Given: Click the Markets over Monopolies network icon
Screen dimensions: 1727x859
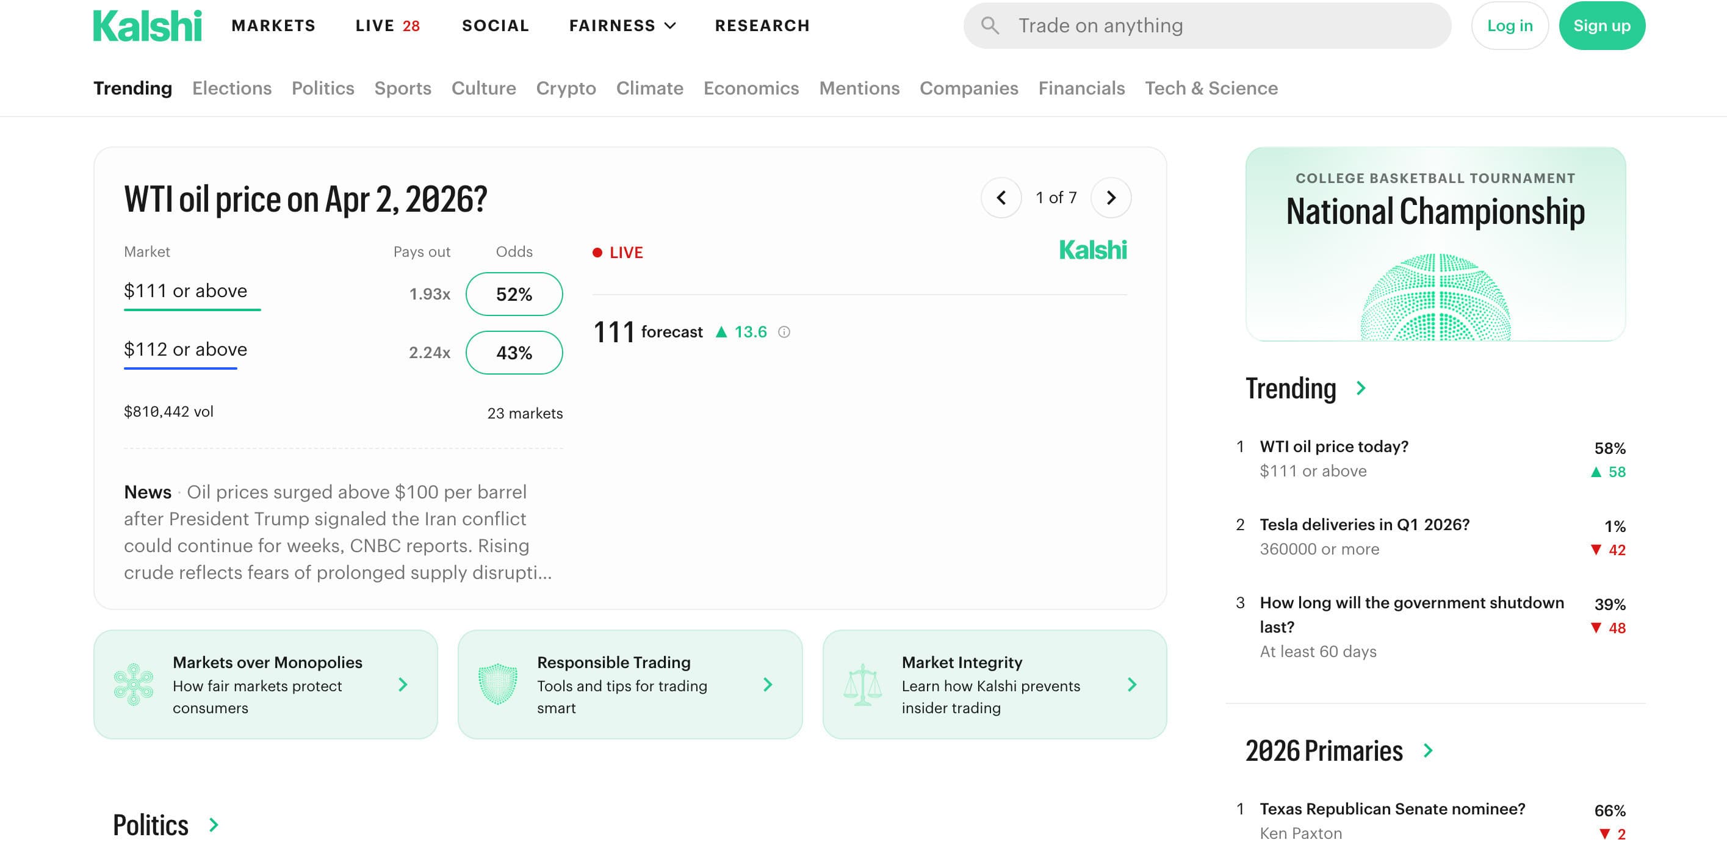Looking at the screenshot, I should pyautogui.click(x=134, y=684).
